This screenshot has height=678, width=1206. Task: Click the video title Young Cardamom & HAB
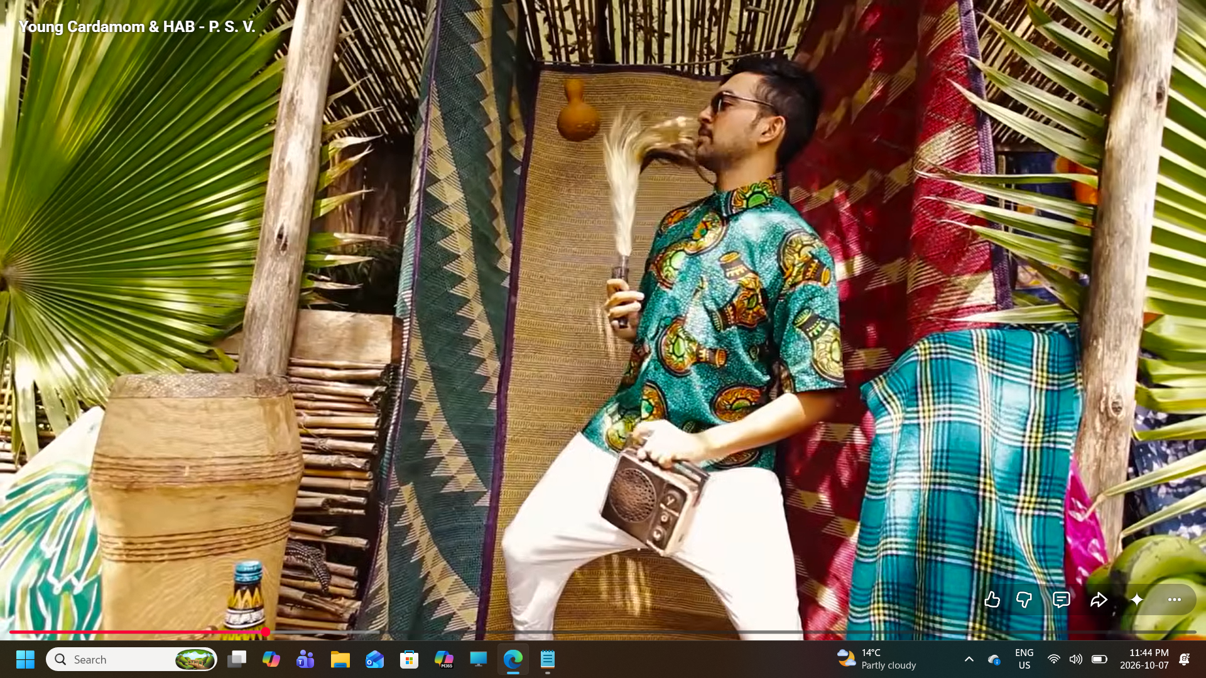pyautogui.click(x=136, y=27)
